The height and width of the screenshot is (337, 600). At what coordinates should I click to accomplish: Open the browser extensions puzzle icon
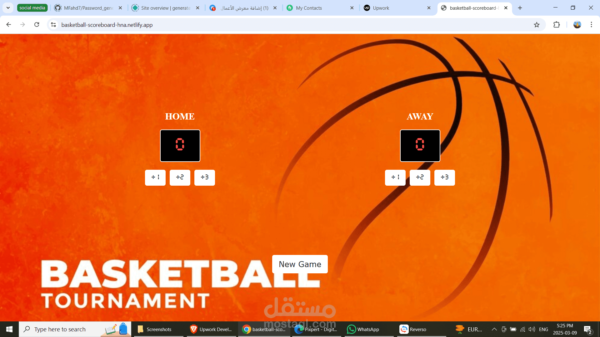click(x=557, y=25)
